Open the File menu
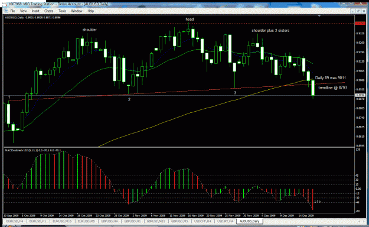 [x=12, y=11]
